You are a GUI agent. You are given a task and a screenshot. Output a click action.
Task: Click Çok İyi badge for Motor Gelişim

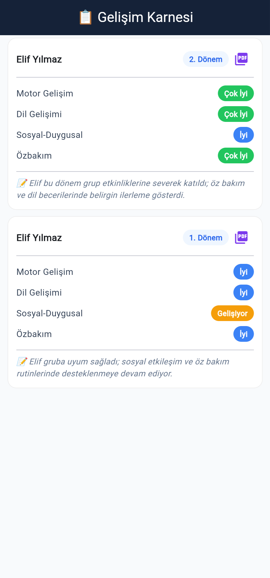coord(236,93)
